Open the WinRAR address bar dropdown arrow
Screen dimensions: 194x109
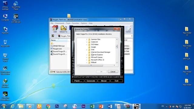point(132,36)
